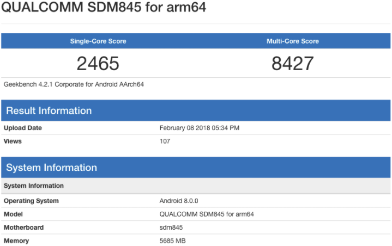The image size is (392, 246).
Task: Click the QUALCOMM SDM845 for arm64 page title
Action: [x=104, y=7]
